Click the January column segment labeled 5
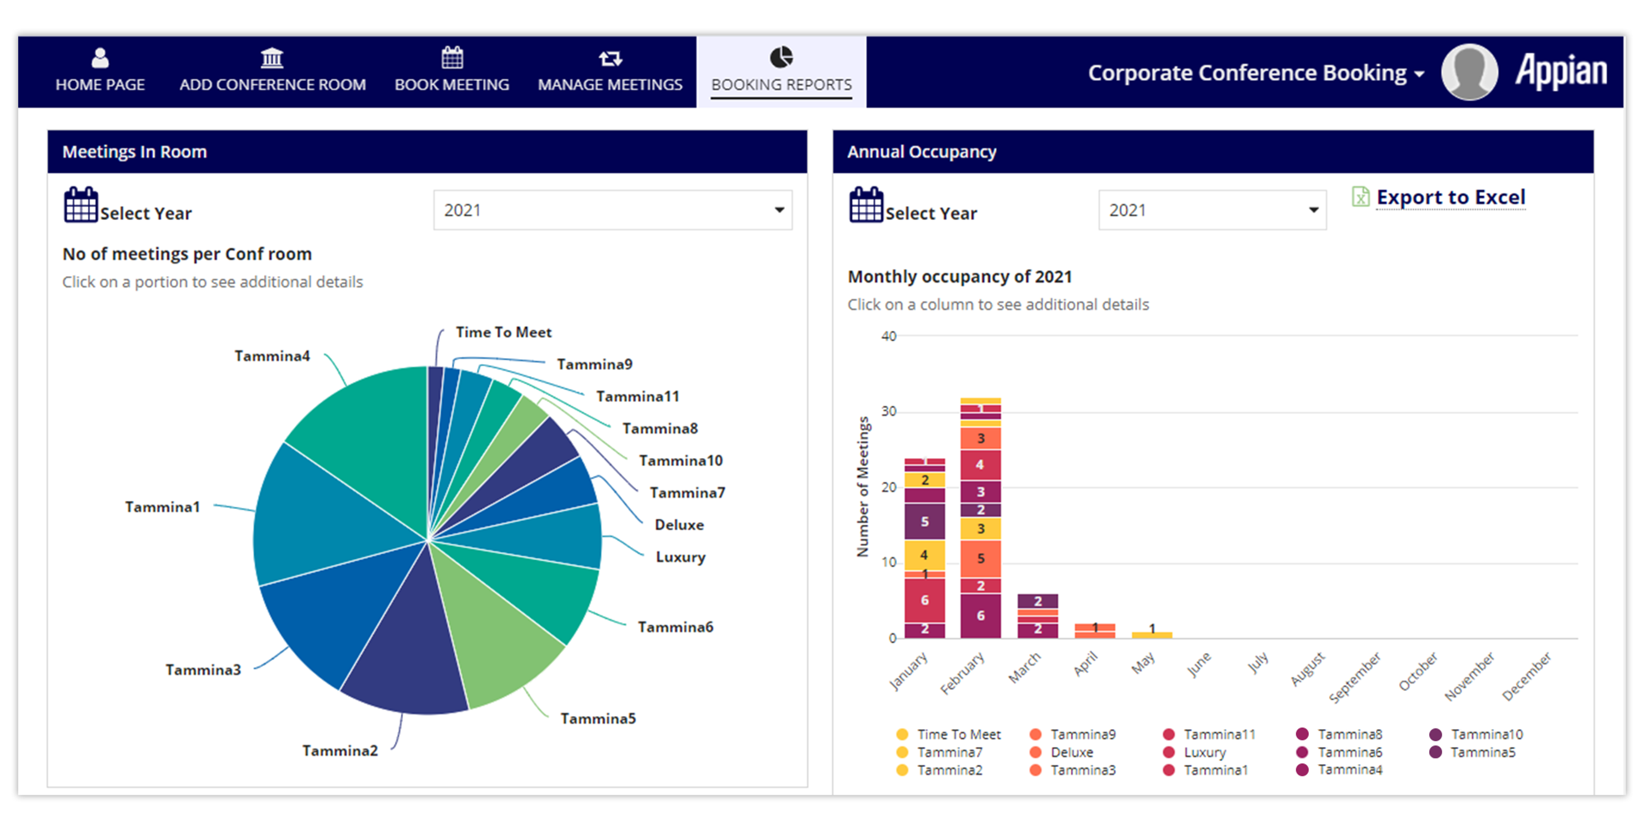The width and height of the screenshot is (1641, 829). 924,521
